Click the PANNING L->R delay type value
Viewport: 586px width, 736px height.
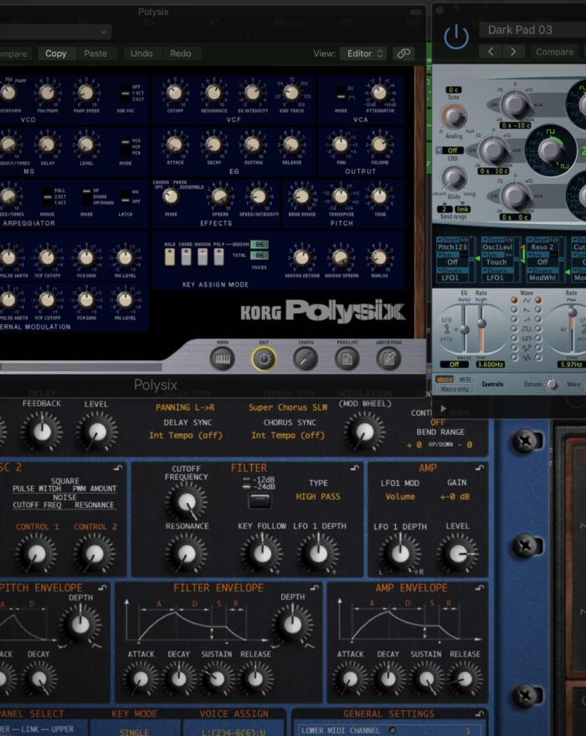pos(185,407)
